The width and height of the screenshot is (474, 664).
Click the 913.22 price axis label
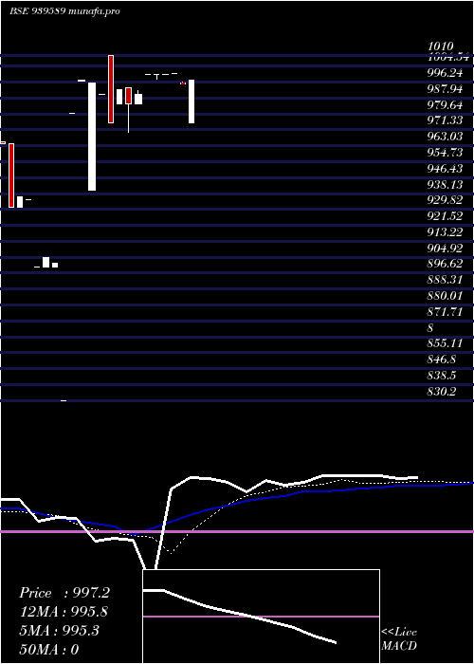(445, 232)
